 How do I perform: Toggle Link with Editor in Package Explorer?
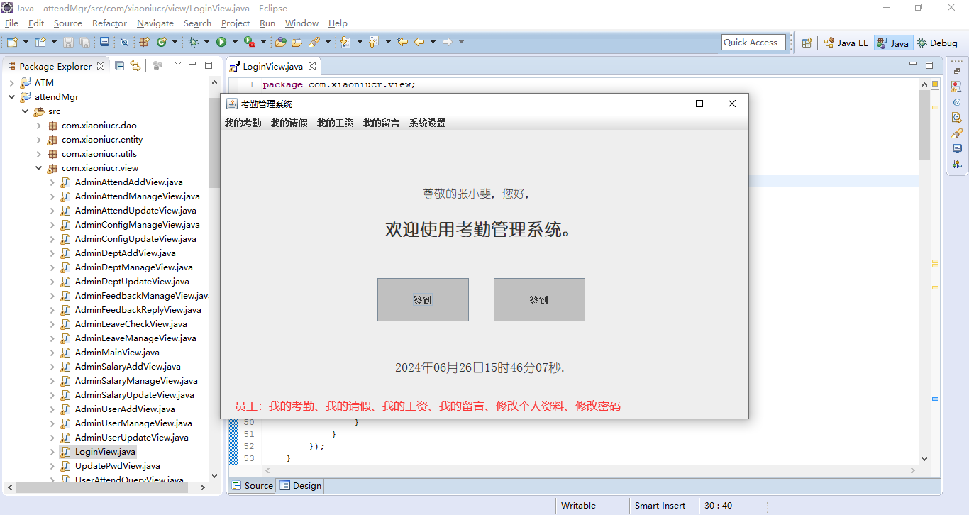click(135, 66)
